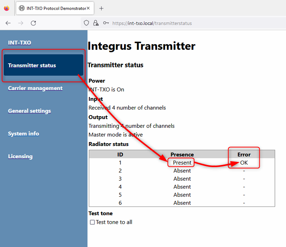Image resolution: width=286 pixels, height=247 pixels.
Task: Click the 'Absent' cell for radiator 5
Action: (x=182, y=195)
